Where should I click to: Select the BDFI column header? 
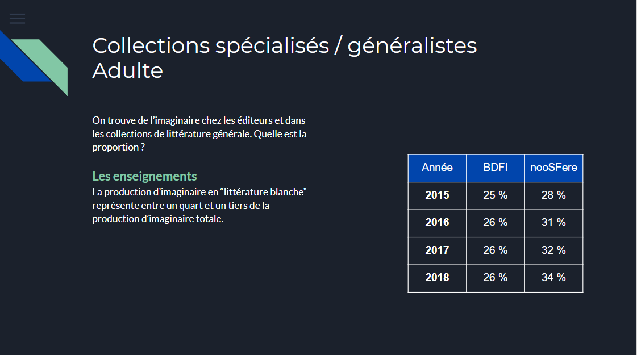(x=495, y=168)
